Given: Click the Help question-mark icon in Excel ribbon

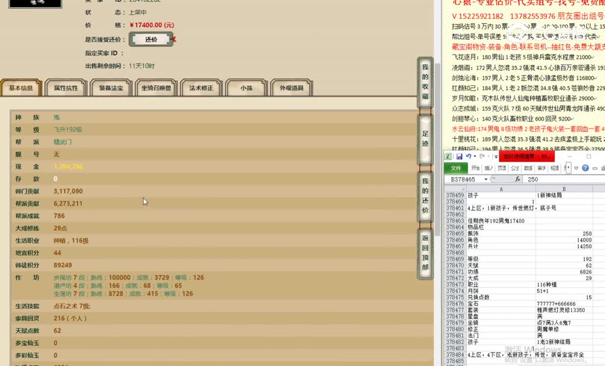Looking at the screenshot, I should coord(586,168).
